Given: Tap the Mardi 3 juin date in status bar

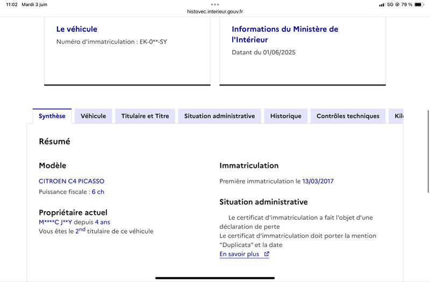Looking at the screenshot, I should (x=34, y=4).
